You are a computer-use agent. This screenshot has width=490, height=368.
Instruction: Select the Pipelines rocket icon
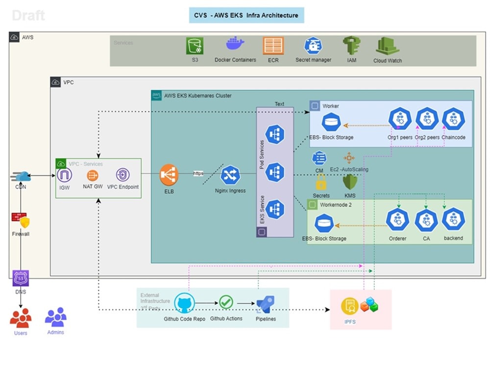point(265,304)
